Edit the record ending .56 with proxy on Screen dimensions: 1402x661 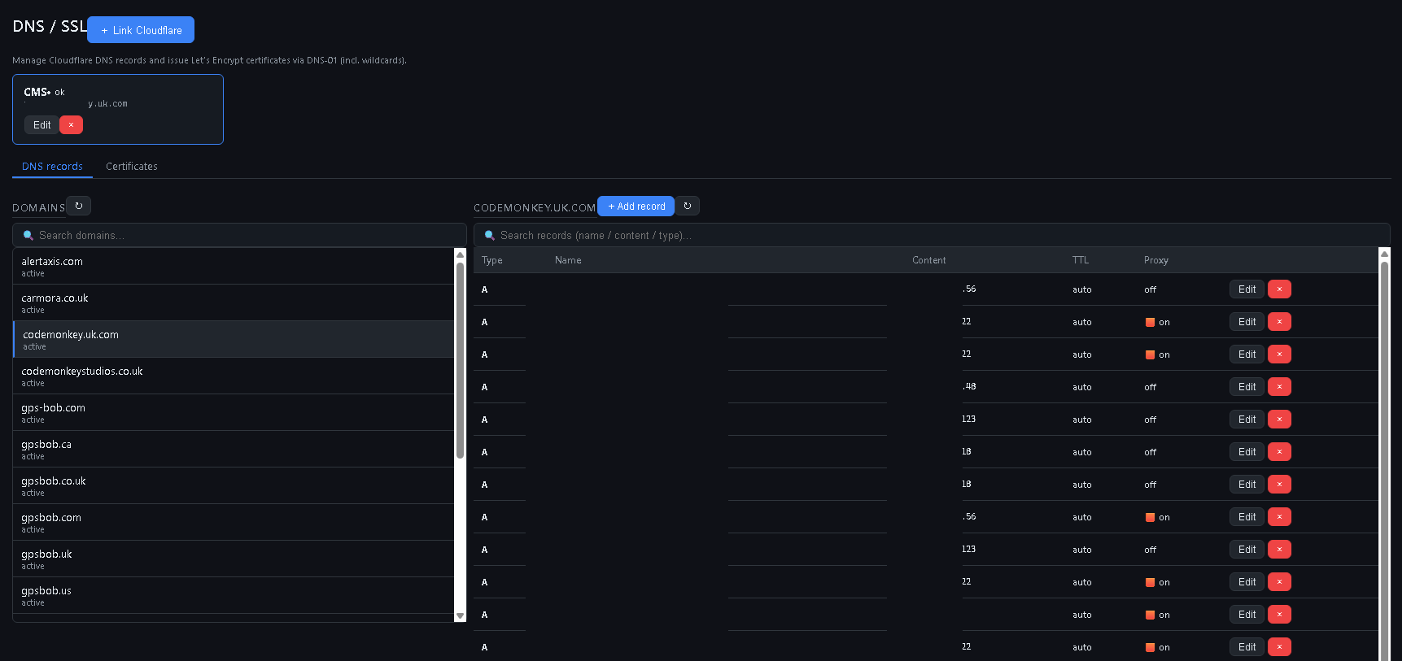[1247, 517]
